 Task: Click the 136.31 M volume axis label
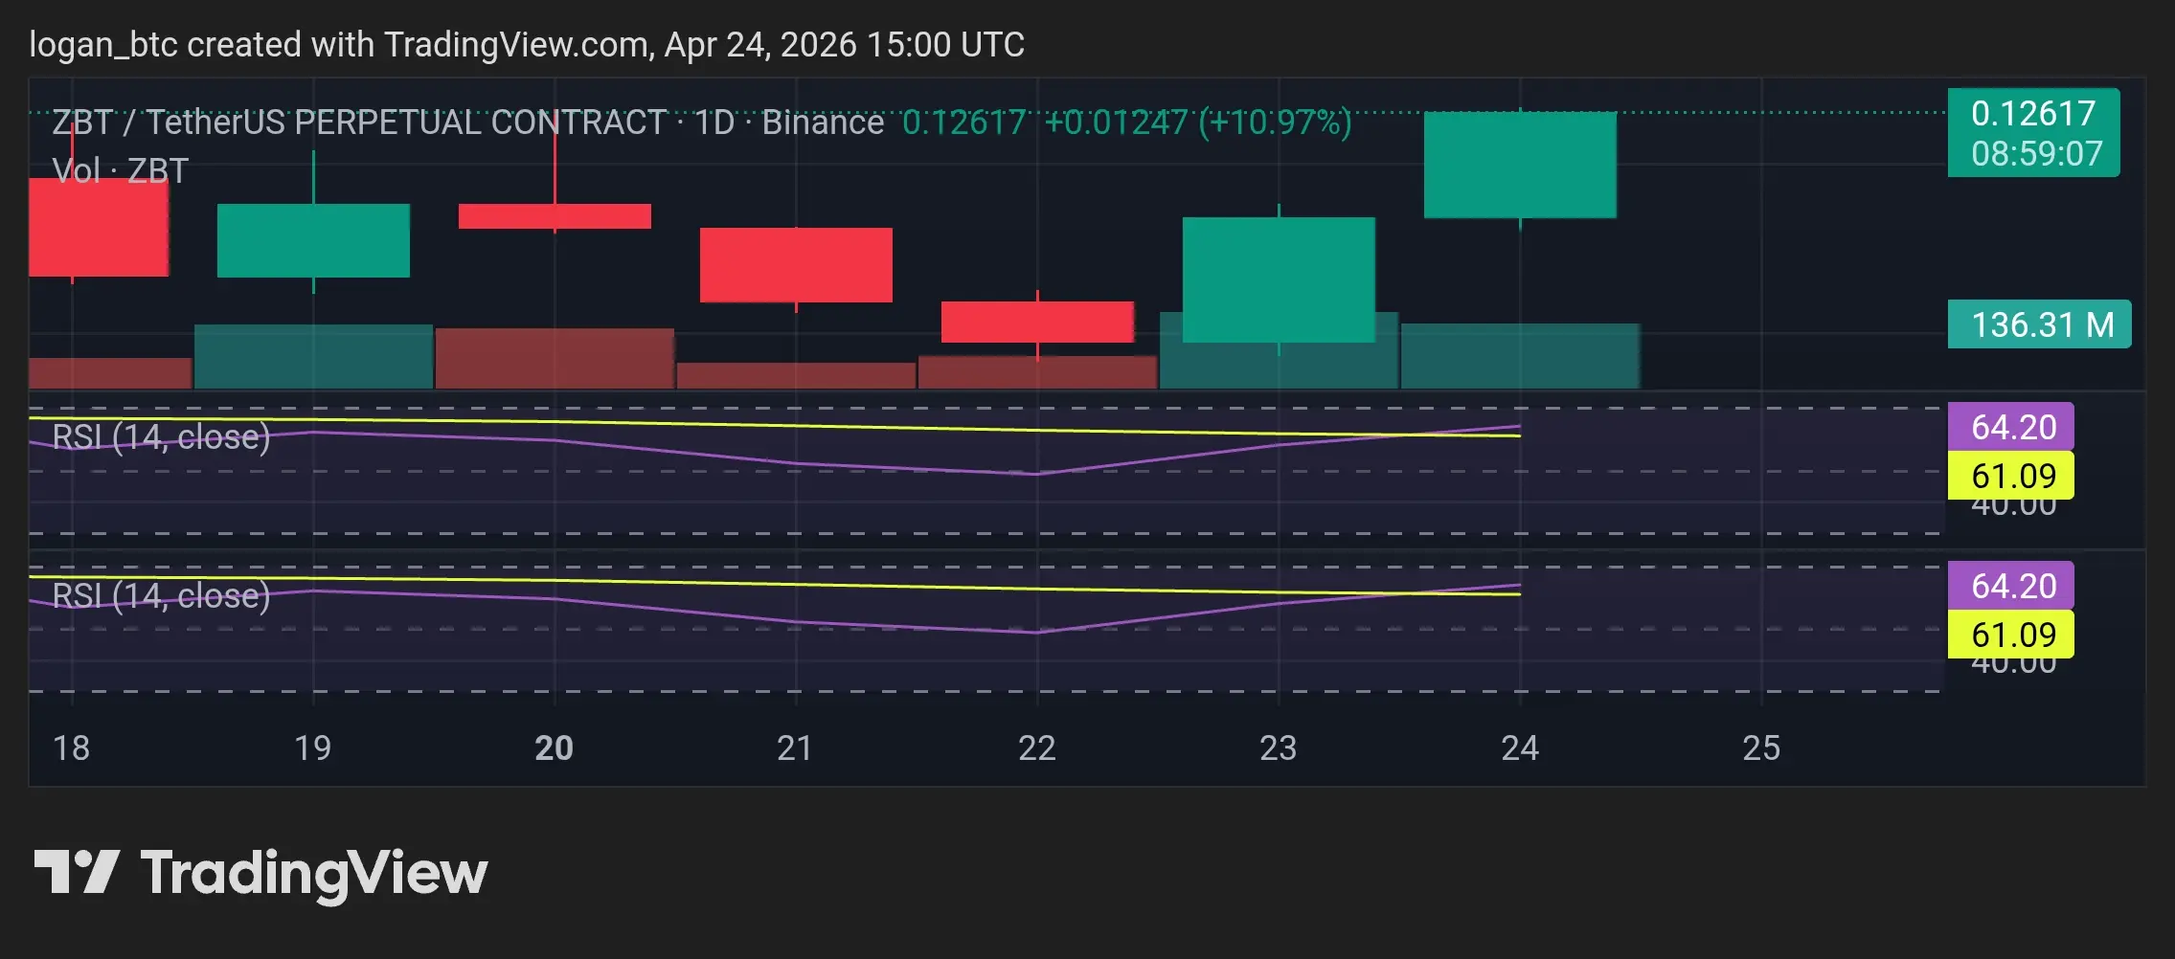click(x=2039, y=324)
